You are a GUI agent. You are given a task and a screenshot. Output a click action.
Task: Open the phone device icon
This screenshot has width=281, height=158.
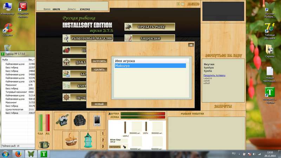click(x=97, y=121)
